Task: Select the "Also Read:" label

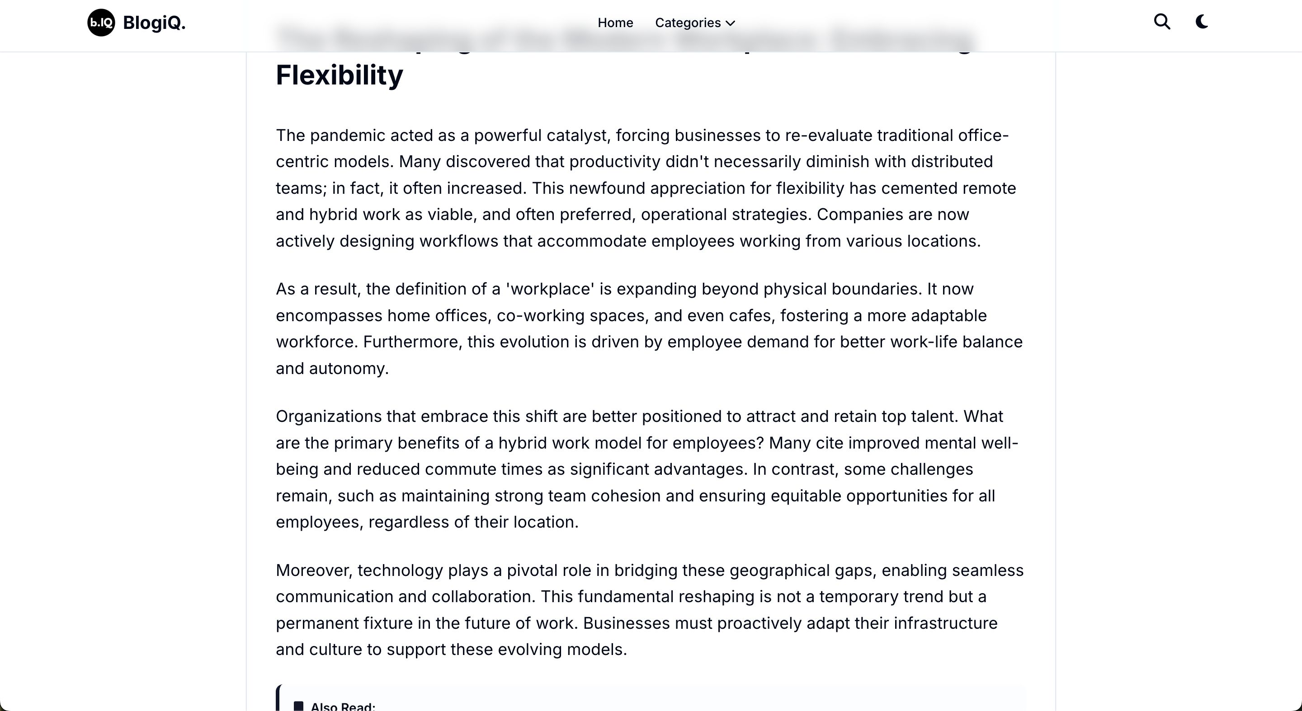Action: click(343, 706)
